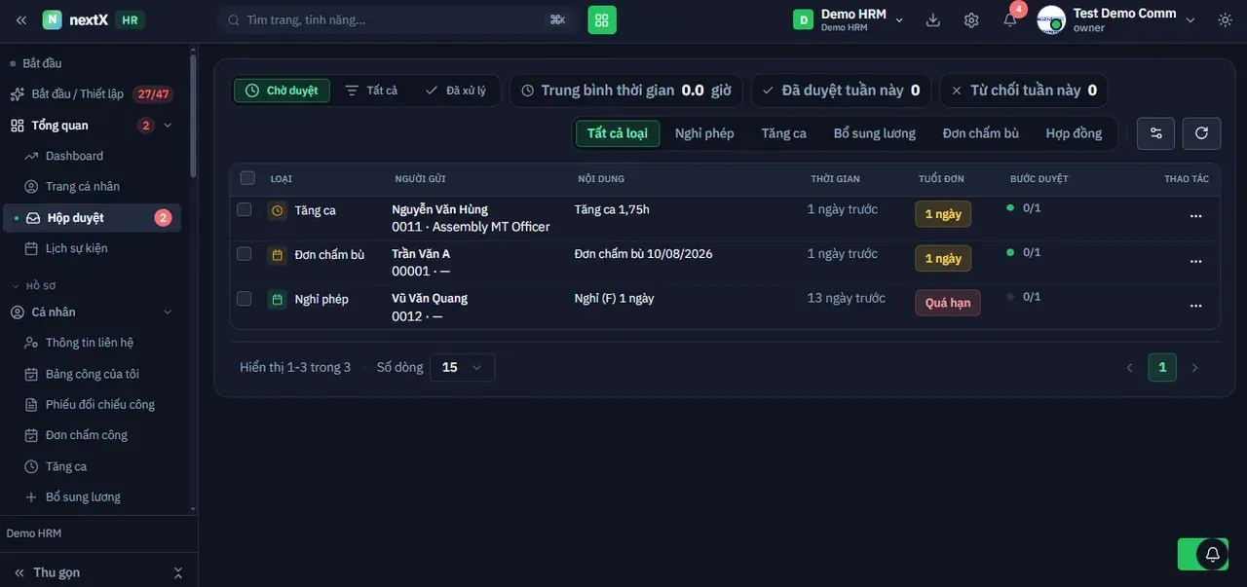This screenshot has width=1247, height=587.
Task: Open the Số dòng 15 rows dropdown
Action: pos(463,367)
